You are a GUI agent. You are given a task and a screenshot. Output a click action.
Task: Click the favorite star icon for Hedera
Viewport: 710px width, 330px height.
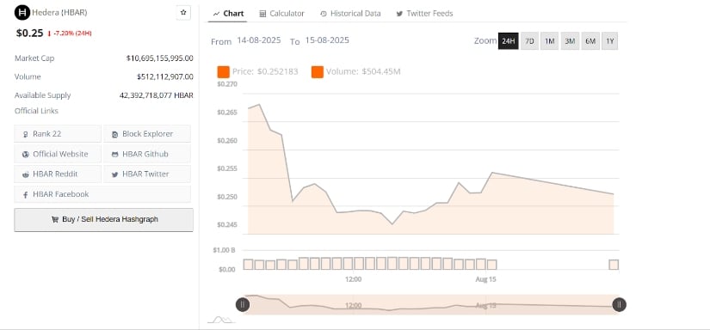coord(183,13)
